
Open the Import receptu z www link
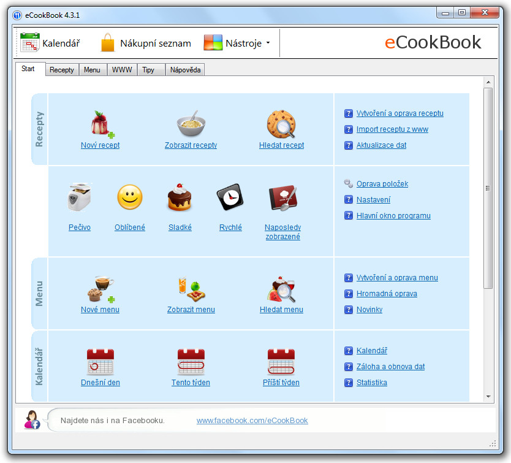(392, 129)
